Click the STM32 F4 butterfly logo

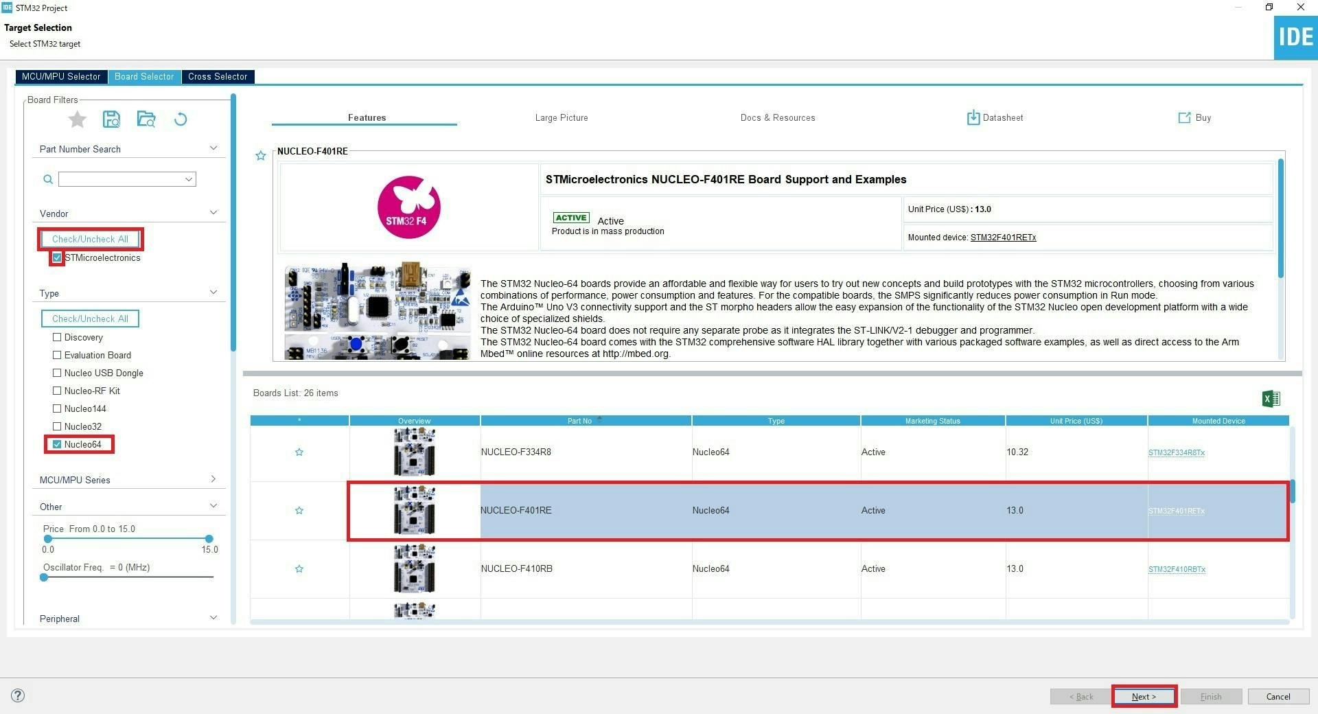409,207
